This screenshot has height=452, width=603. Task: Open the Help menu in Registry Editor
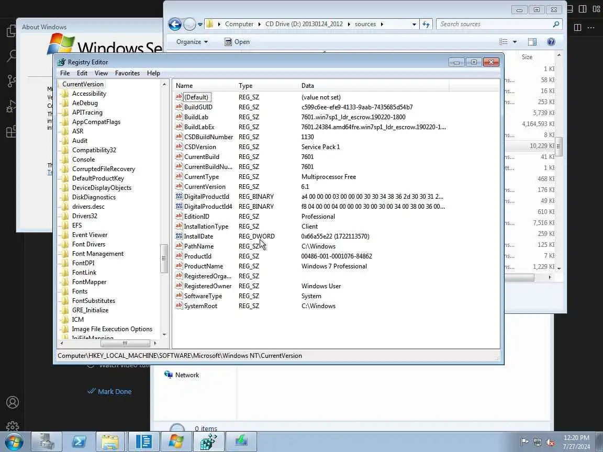[x=153, y=73]
